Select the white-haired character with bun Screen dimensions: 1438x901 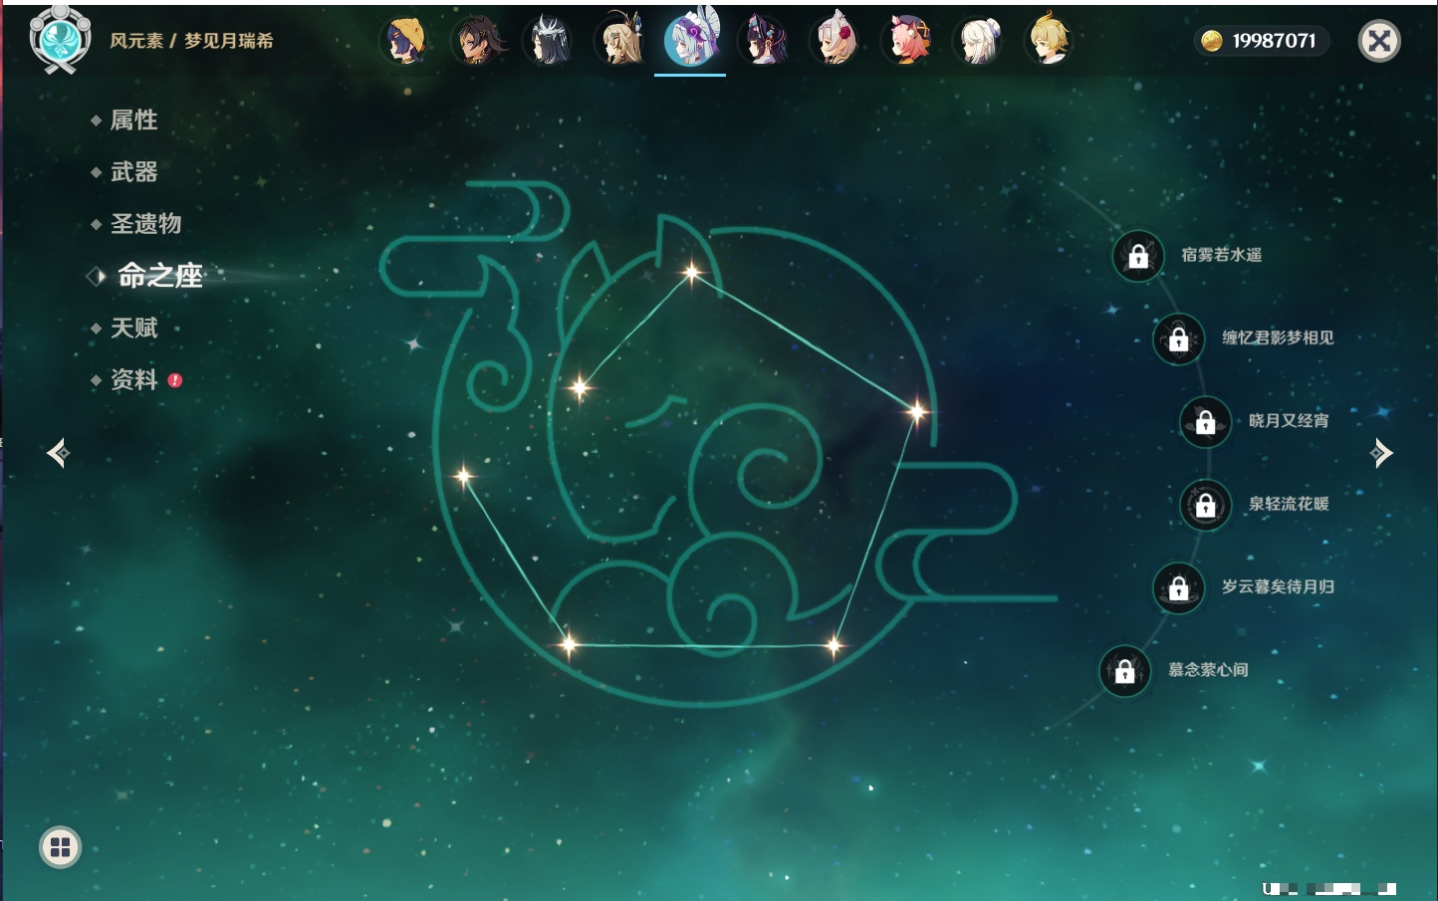tap(979, 41)
